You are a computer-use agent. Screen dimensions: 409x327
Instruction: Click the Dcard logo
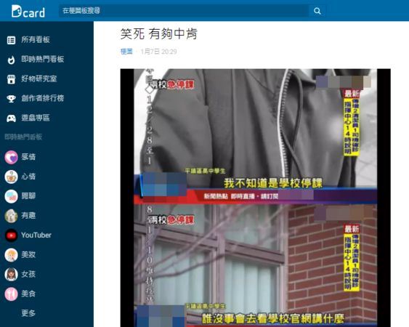[x=28, y=11]
